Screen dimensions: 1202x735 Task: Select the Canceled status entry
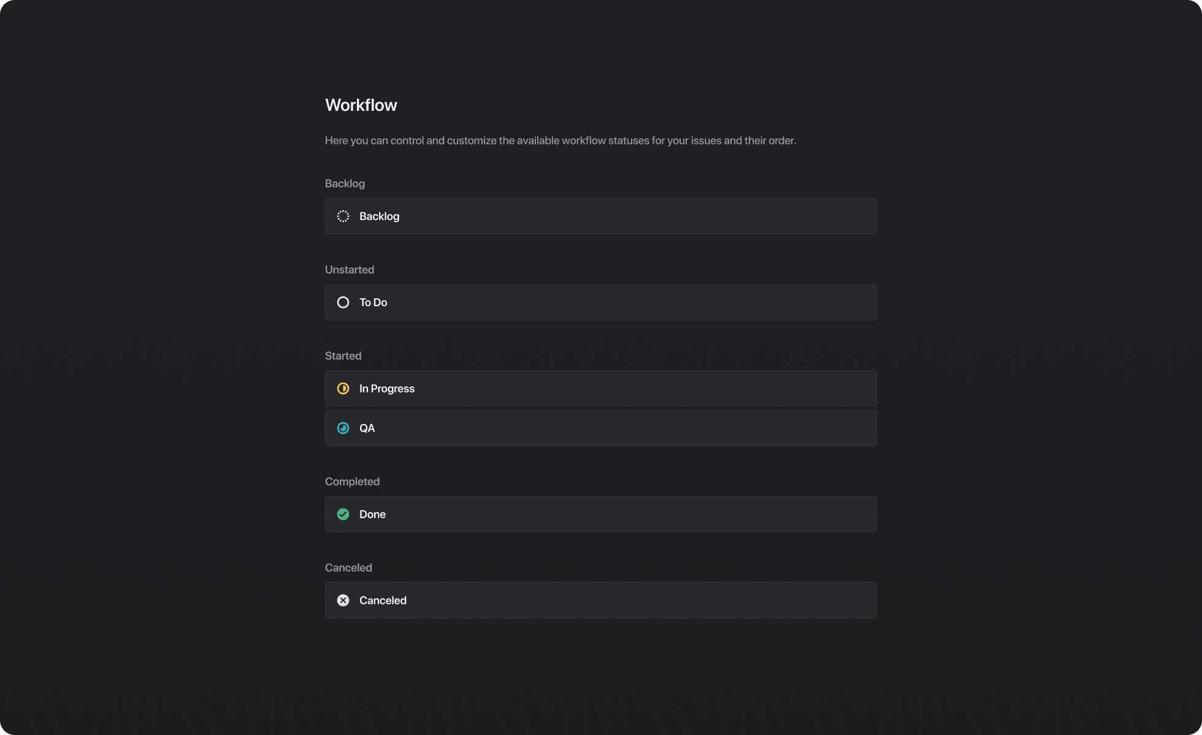(x=600, y=600)
